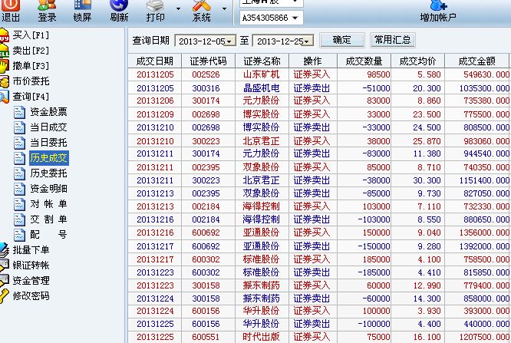Viewport: 511px width, 343px height.
Task: Select 当日成交 under the query menu
Action: click(48, 127)
